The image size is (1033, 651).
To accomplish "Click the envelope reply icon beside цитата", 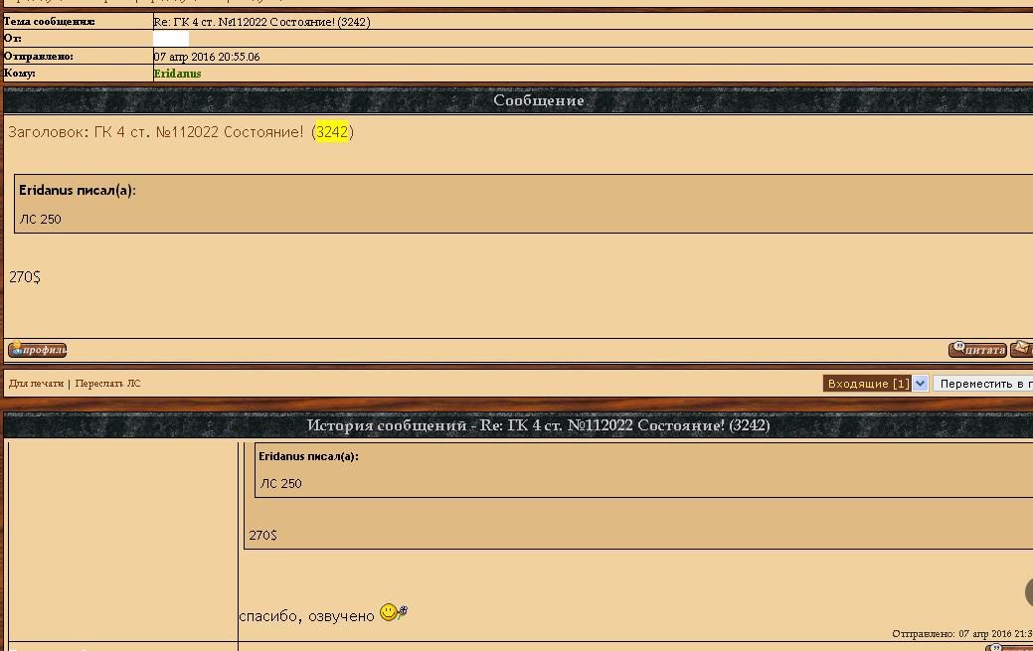I will 1021,349.
